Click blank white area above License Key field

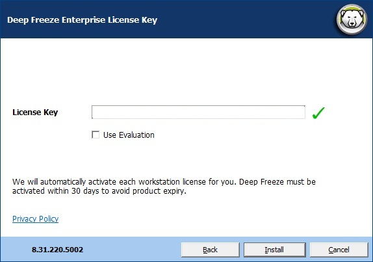186,72
